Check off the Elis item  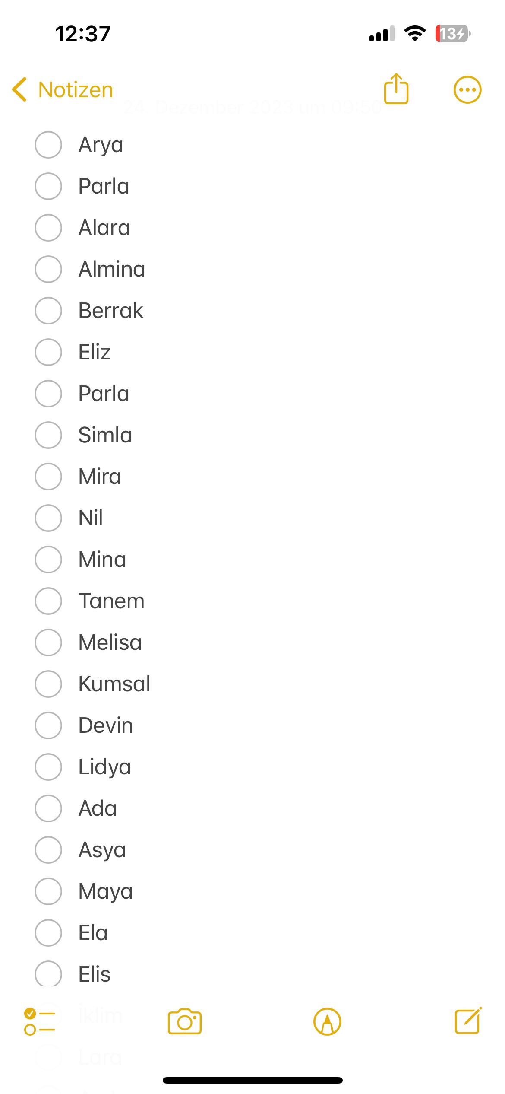[x=48, y=974]
